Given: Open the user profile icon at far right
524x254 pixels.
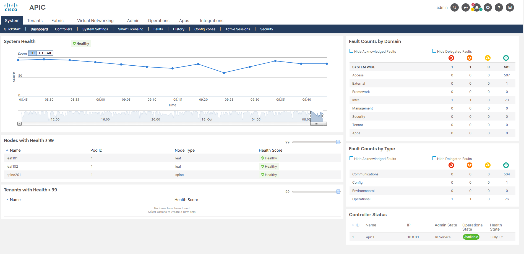Looking at the screenshot, I should 510,7.
